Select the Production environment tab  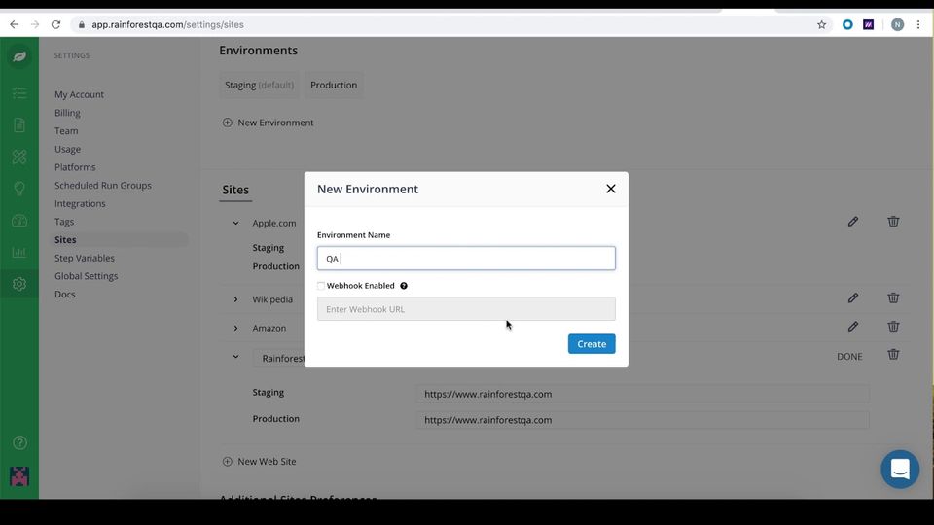(x=334, y=85)
